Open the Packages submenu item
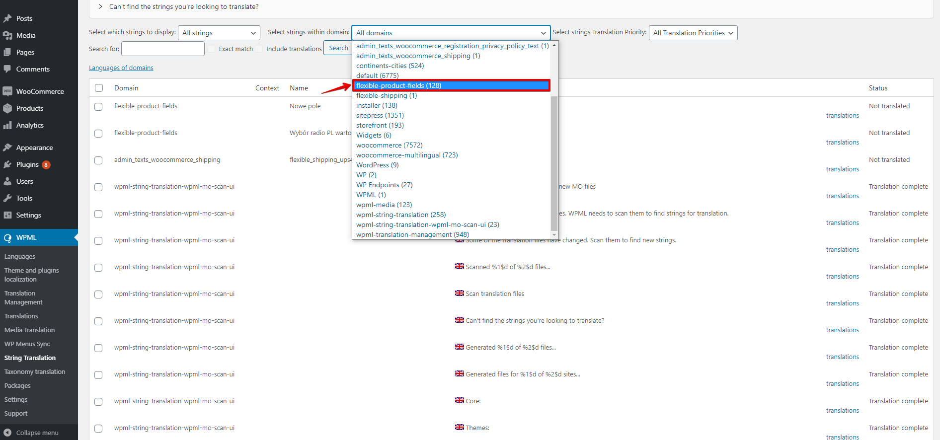 [17, 385]
